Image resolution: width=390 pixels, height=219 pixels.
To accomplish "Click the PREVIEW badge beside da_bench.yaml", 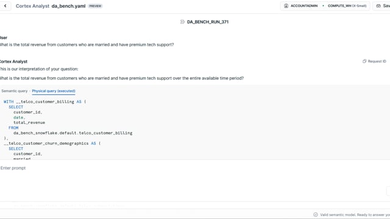I will (95, 6).
